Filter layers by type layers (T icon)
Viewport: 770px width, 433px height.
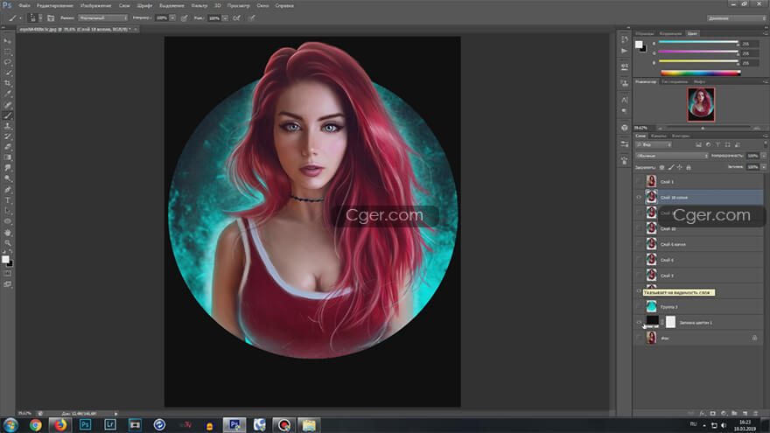click(x=718, y=145)
